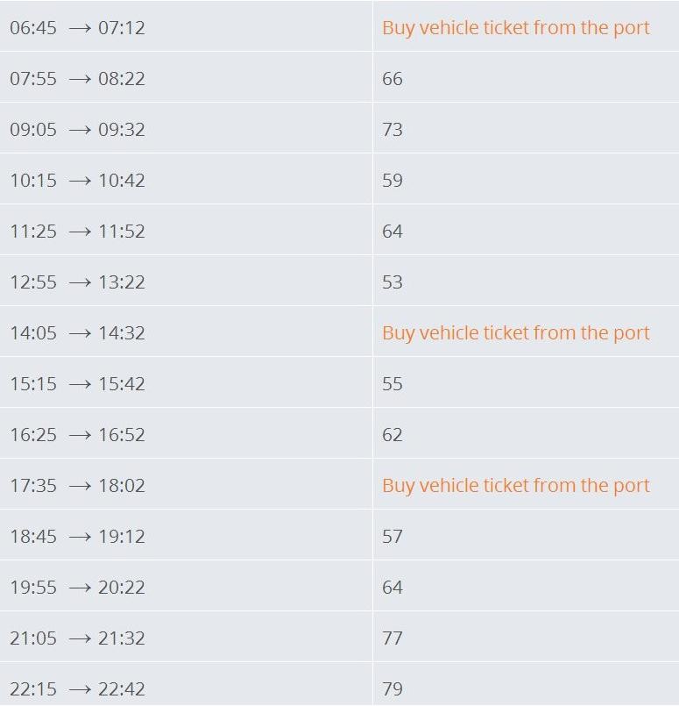The width and height of the screenshot is (679, 706).
Task: Pick the 09:05 → 09:32 departure
Action: coord(77,130)
